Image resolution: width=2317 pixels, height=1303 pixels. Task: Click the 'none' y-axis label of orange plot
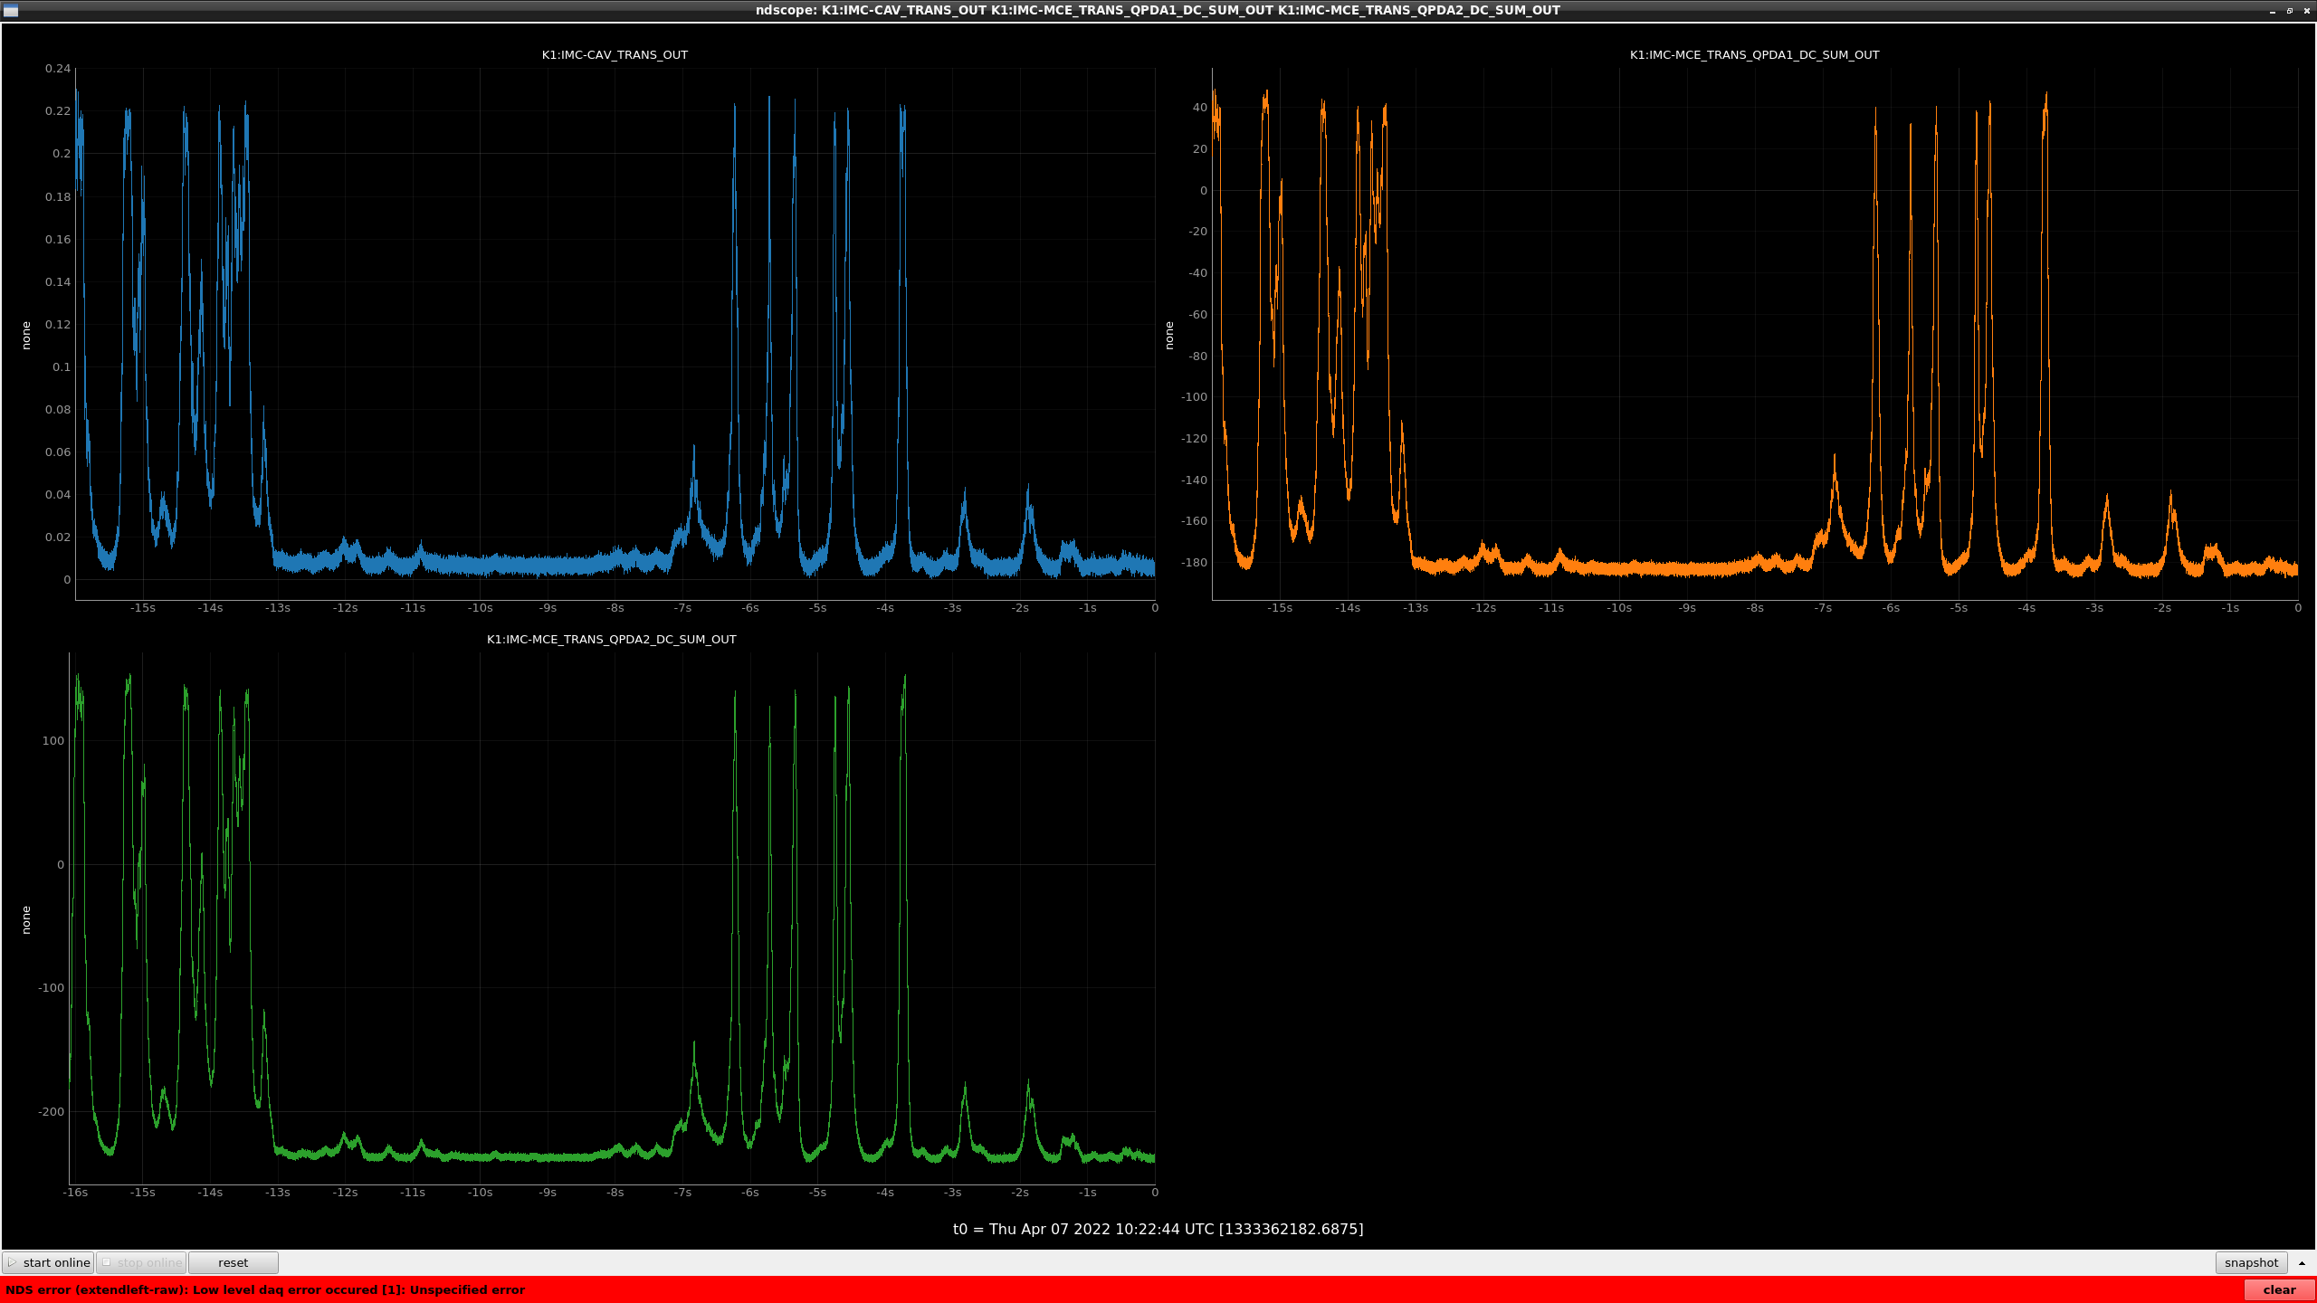click(1169, 335)
